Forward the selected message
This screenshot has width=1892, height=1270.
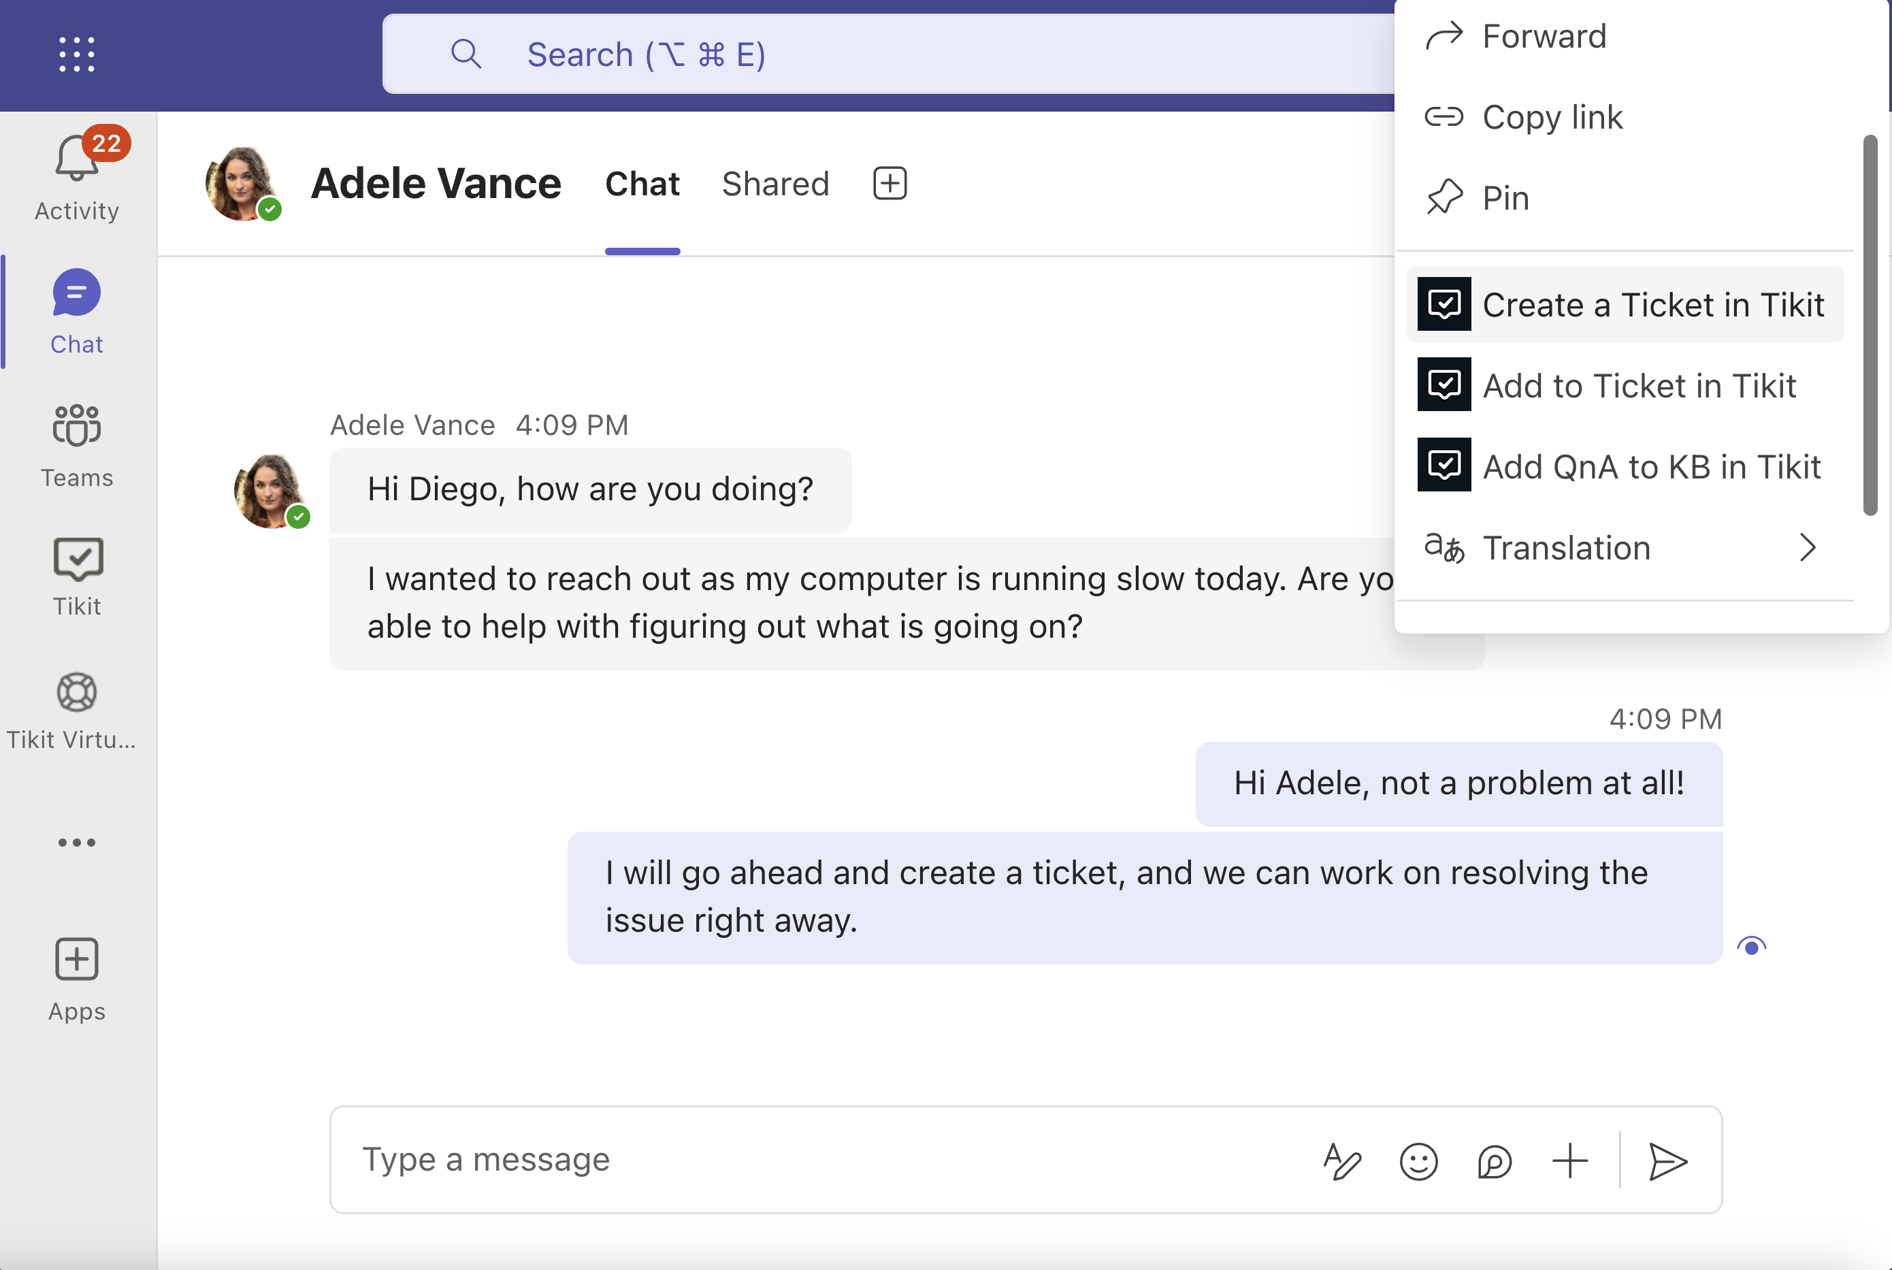[x=1544, y=35]
